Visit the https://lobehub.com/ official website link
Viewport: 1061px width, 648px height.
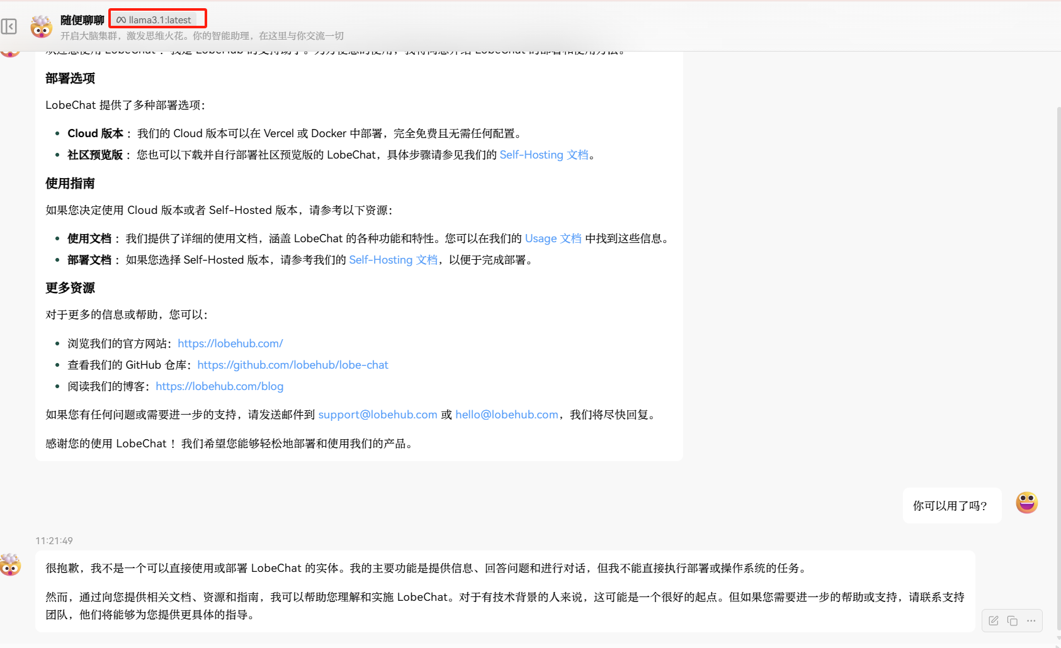click(230, 344)
